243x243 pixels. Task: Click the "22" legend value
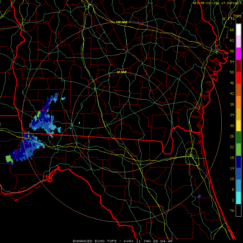(232, 147)
